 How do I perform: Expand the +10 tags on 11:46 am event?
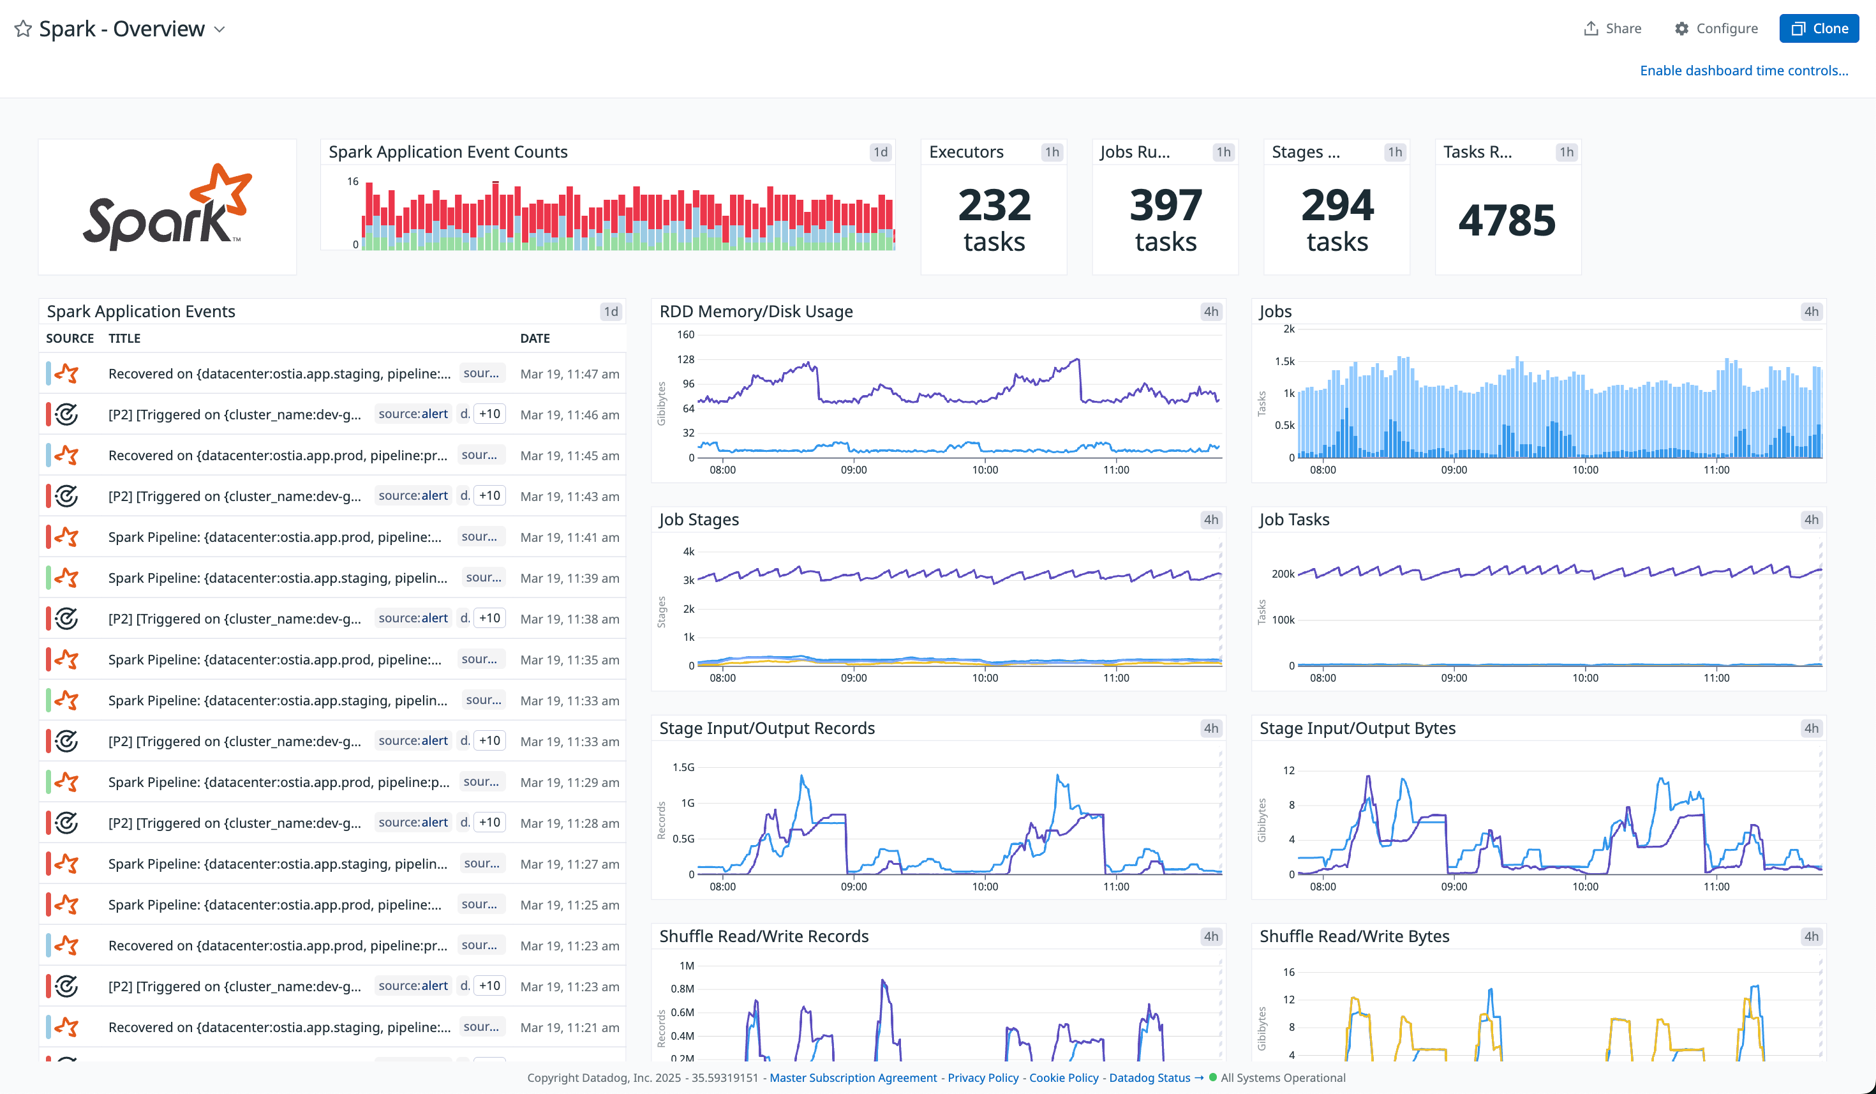(x=489, y=414)
